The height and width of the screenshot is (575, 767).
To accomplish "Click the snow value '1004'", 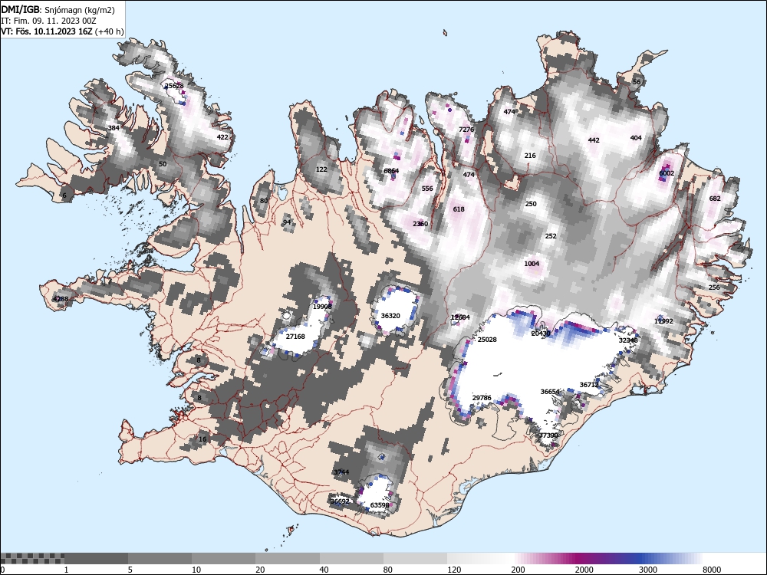I will coord(532,264).
